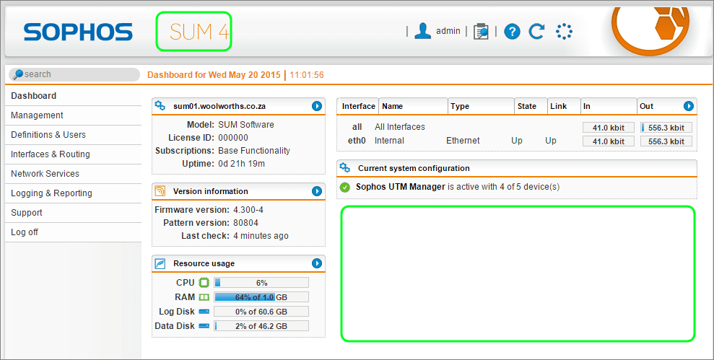The height and width of the screenshot is (360, 714).
Task: Click the 'All Interfaces' name cell
Action: click(400, 127)
